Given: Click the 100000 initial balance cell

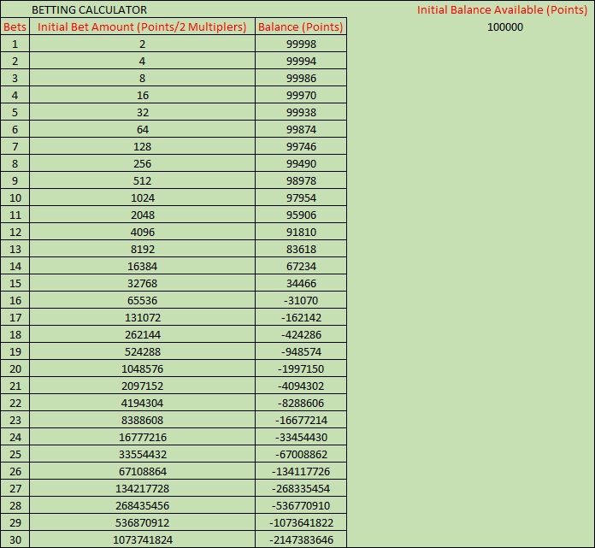Looking at the screenshot, I should click(505, 27).
